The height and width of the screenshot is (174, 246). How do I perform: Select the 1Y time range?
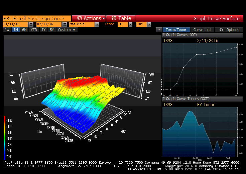(x=43, y=30)
